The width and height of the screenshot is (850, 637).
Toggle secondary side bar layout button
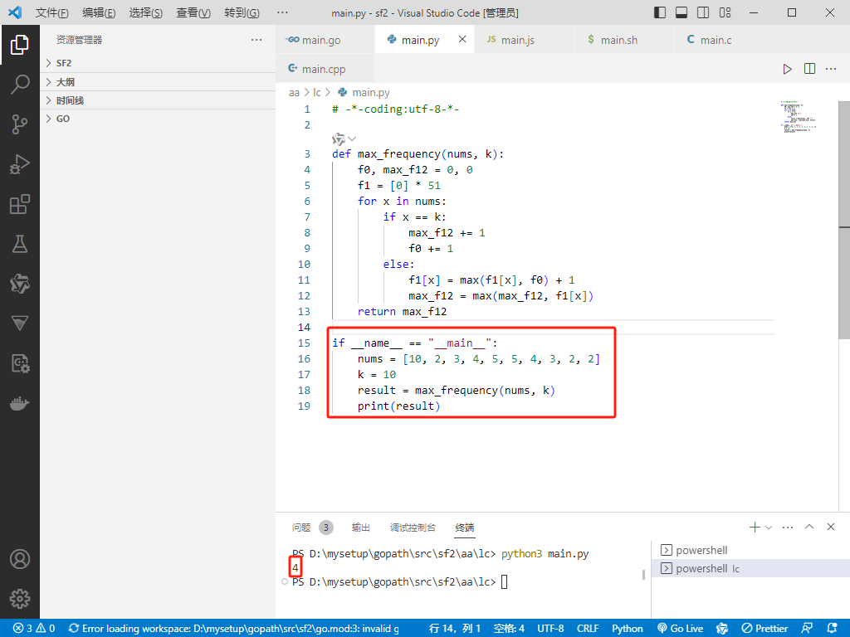coord(703,12)
